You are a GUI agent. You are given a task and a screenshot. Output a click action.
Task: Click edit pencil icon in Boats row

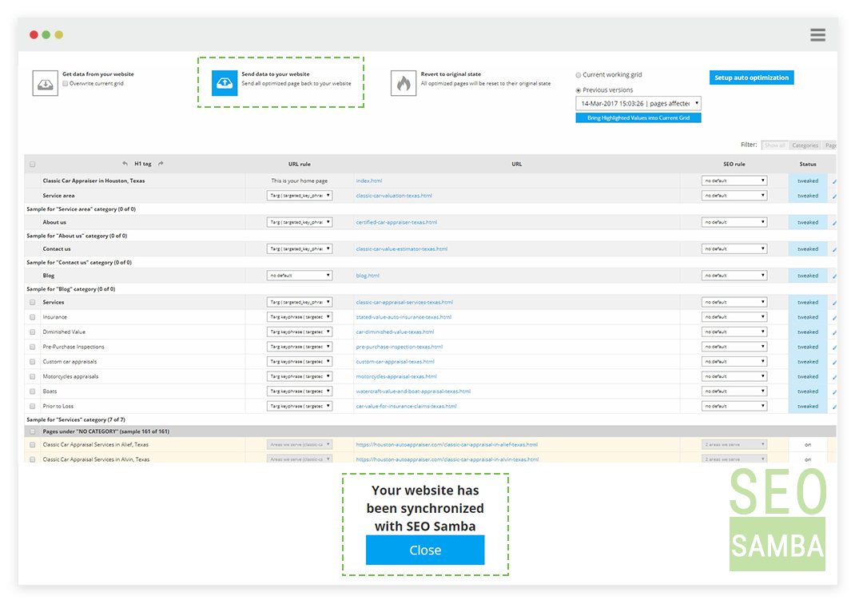point(833,391)
